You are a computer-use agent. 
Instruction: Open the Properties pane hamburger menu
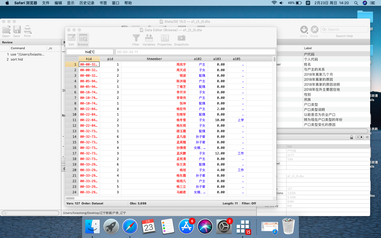click(x=367, y=137)
